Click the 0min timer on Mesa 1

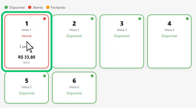point(27,63)
